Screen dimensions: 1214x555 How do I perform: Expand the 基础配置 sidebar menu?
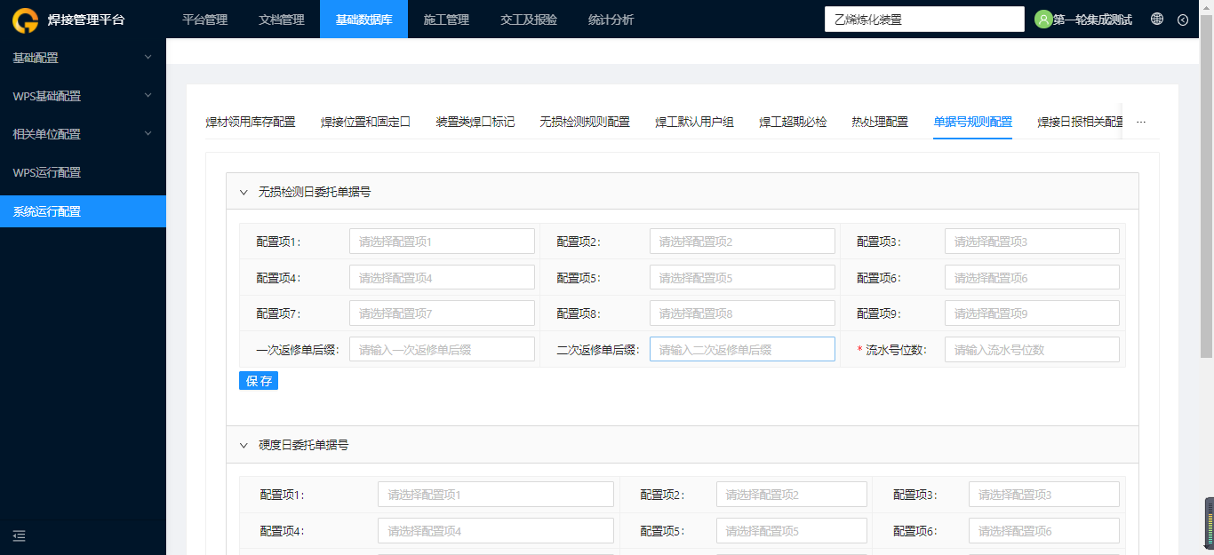[83, 58]
